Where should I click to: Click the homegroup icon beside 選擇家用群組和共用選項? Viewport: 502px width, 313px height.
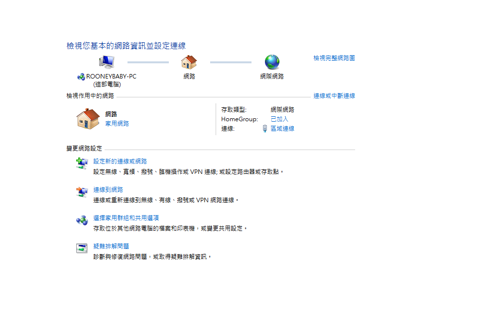point(82,220)
